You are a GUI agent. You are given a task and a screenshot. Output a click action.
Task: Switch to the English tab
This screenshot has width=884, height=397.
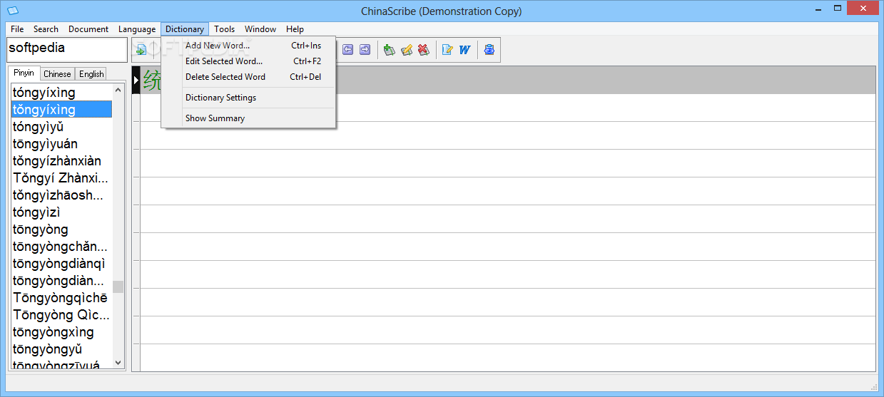tap(91, 73)
